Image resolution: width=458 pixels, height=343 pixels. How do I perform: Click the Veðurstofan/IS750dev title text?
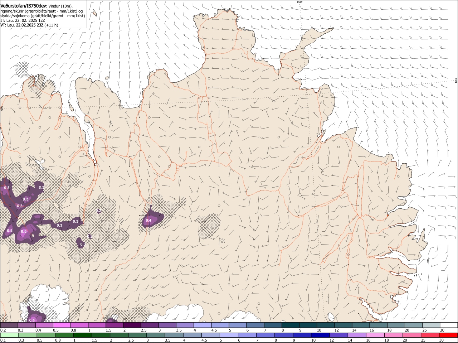23,6
